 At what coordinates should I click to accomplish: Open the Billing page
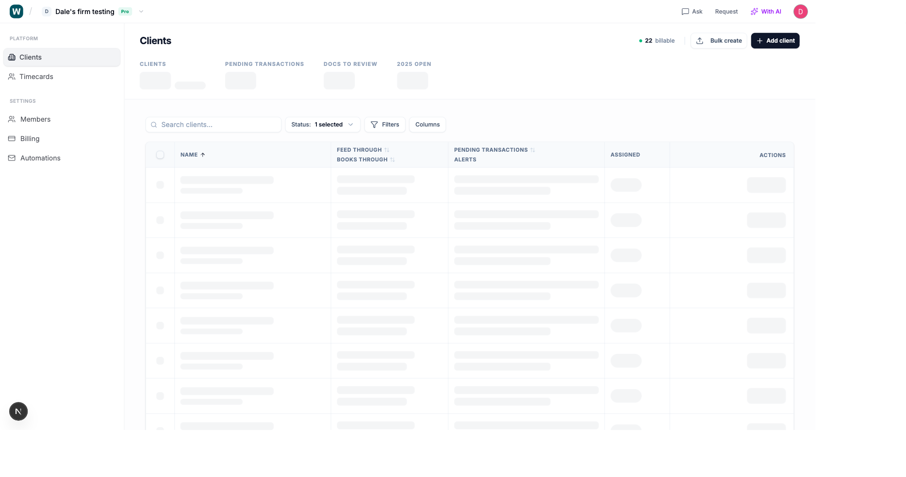(30, 138)
